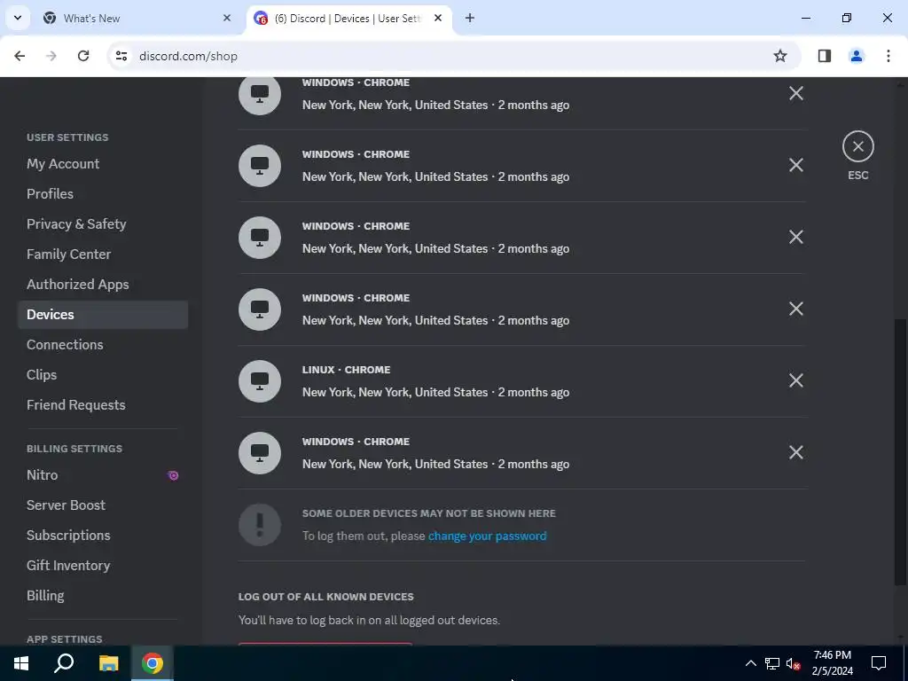Go to Clips settings
The width and height of the screenshot is (908, 681).
[42, 375]
